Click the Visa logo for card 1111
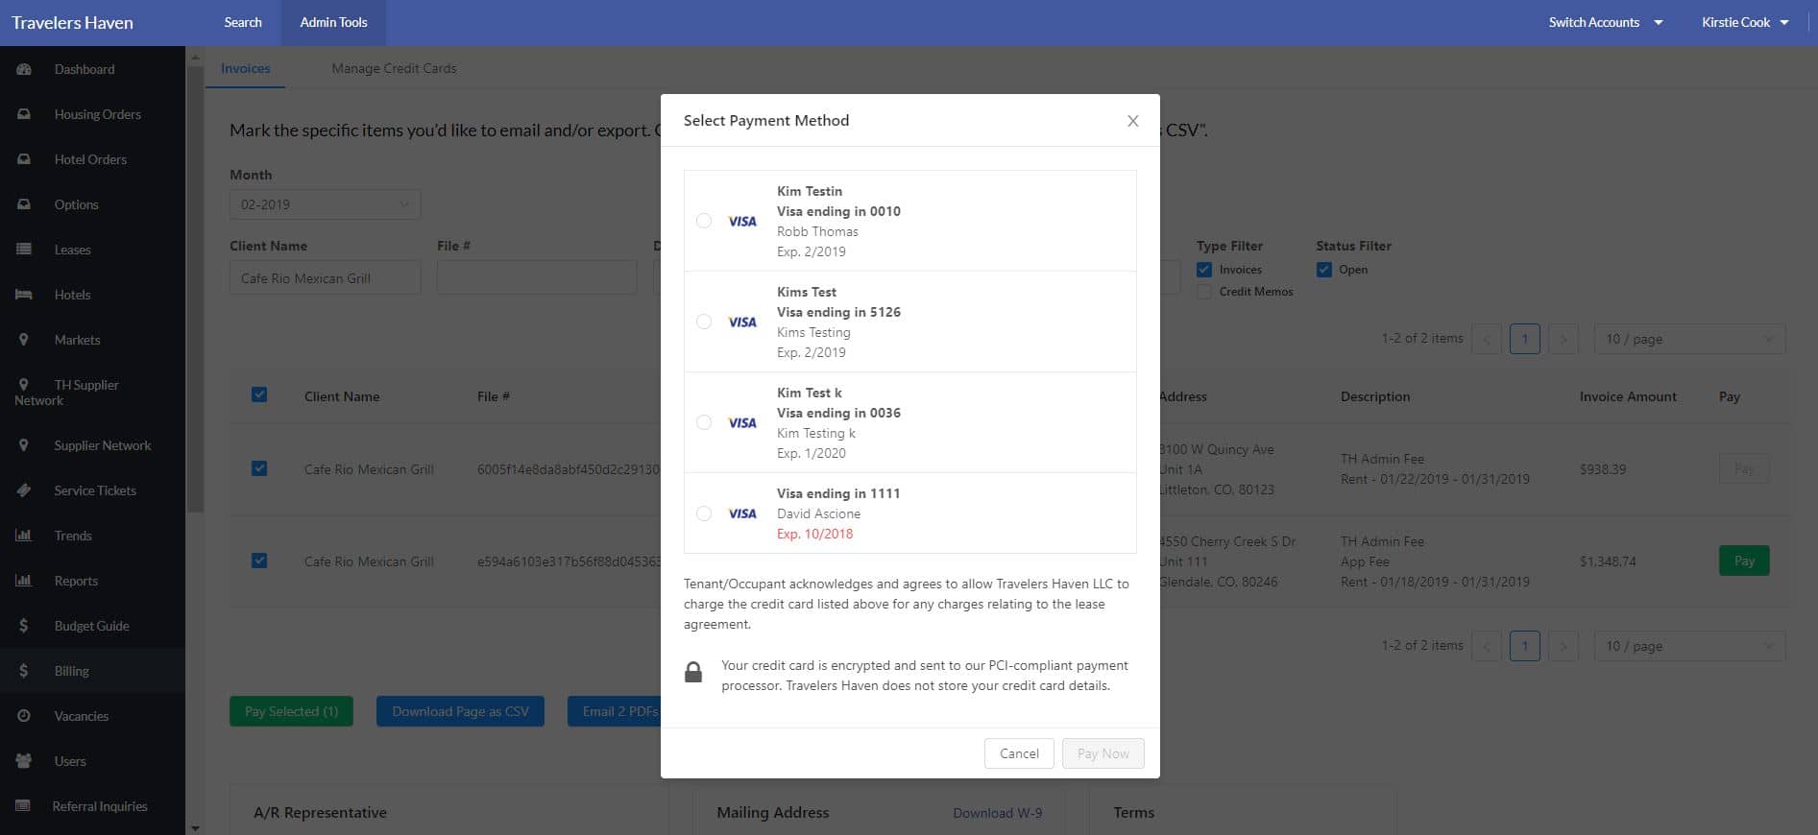The width and height of the screenshot is (1818, 835). pos(742,513)
